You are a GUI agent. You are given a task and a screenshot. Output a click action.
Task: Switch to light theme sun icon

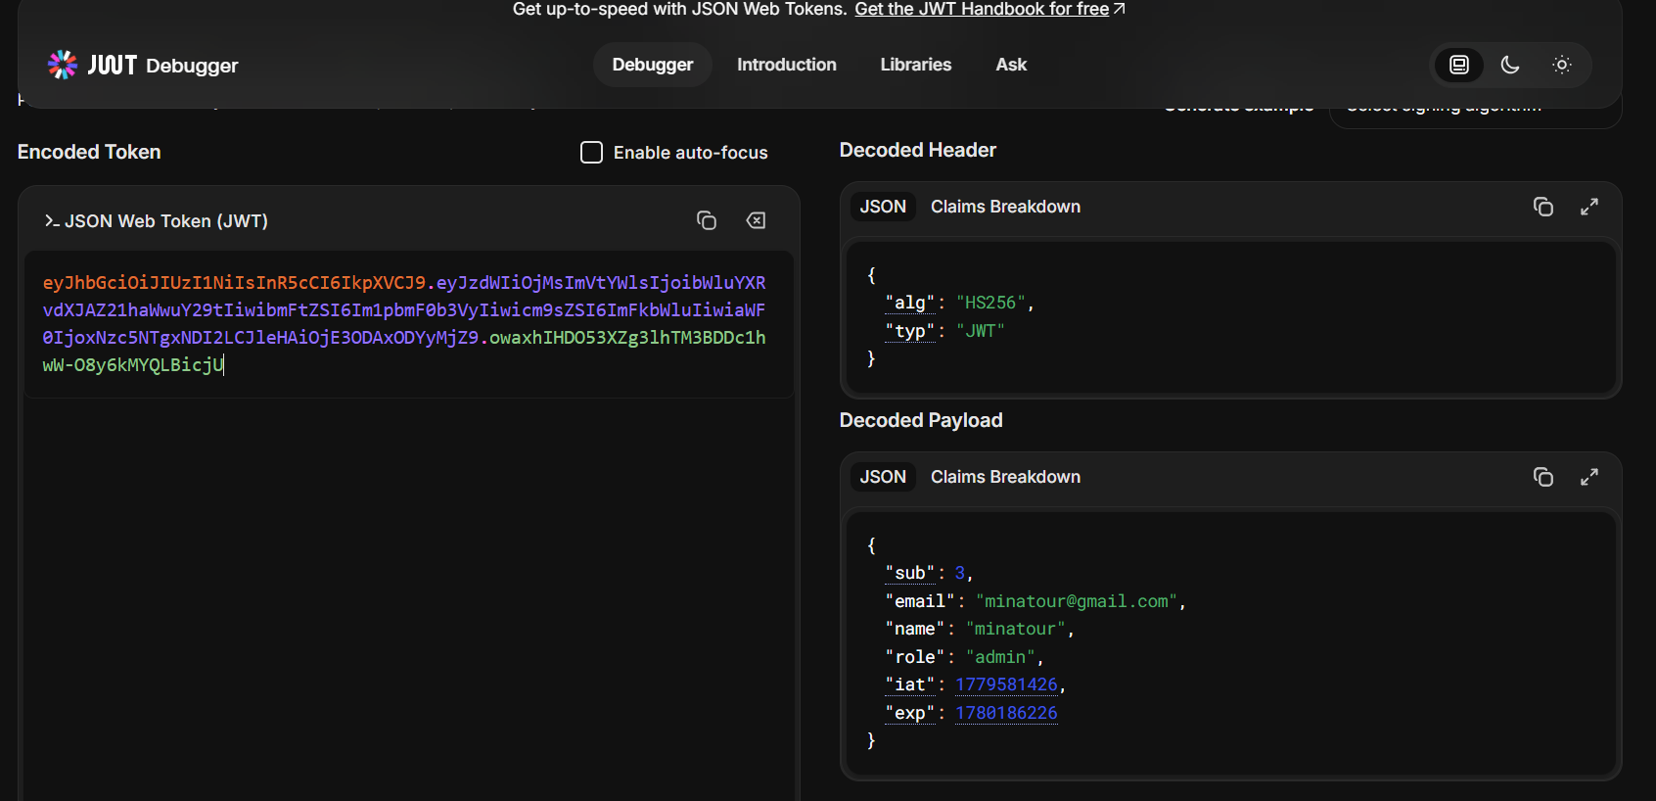coord(1562,65)
